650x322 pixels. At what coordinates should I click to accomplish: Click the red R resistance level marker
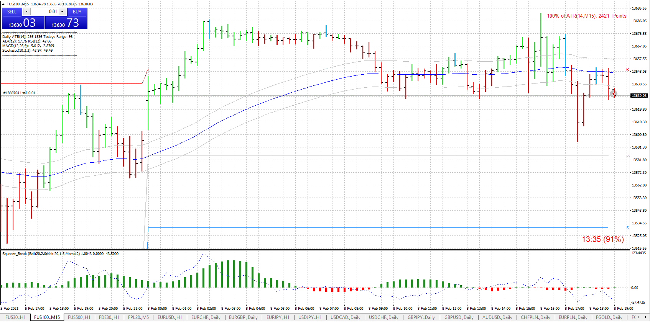[627, 69]
